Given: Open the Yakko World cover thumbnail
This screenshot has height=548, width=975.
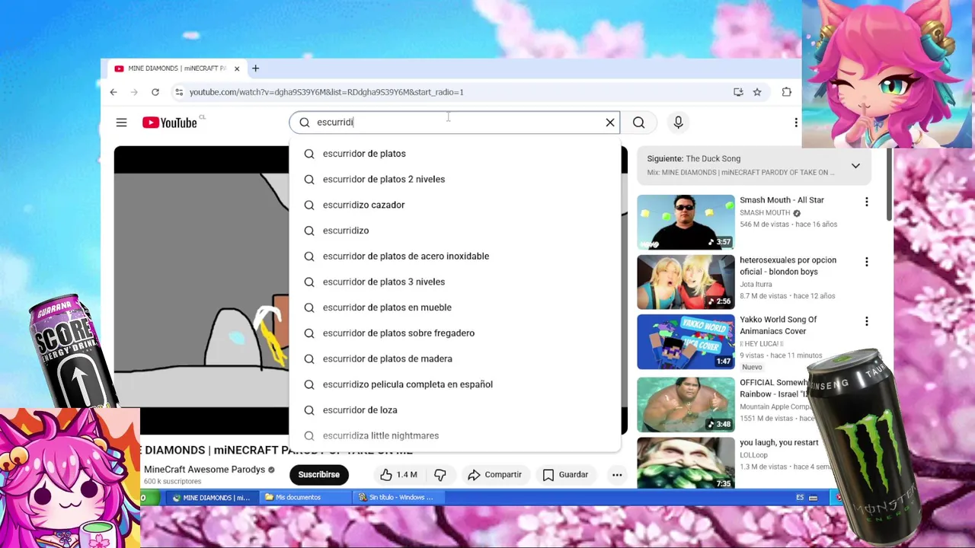Looking at the screenshot, I should pos(686,342).
